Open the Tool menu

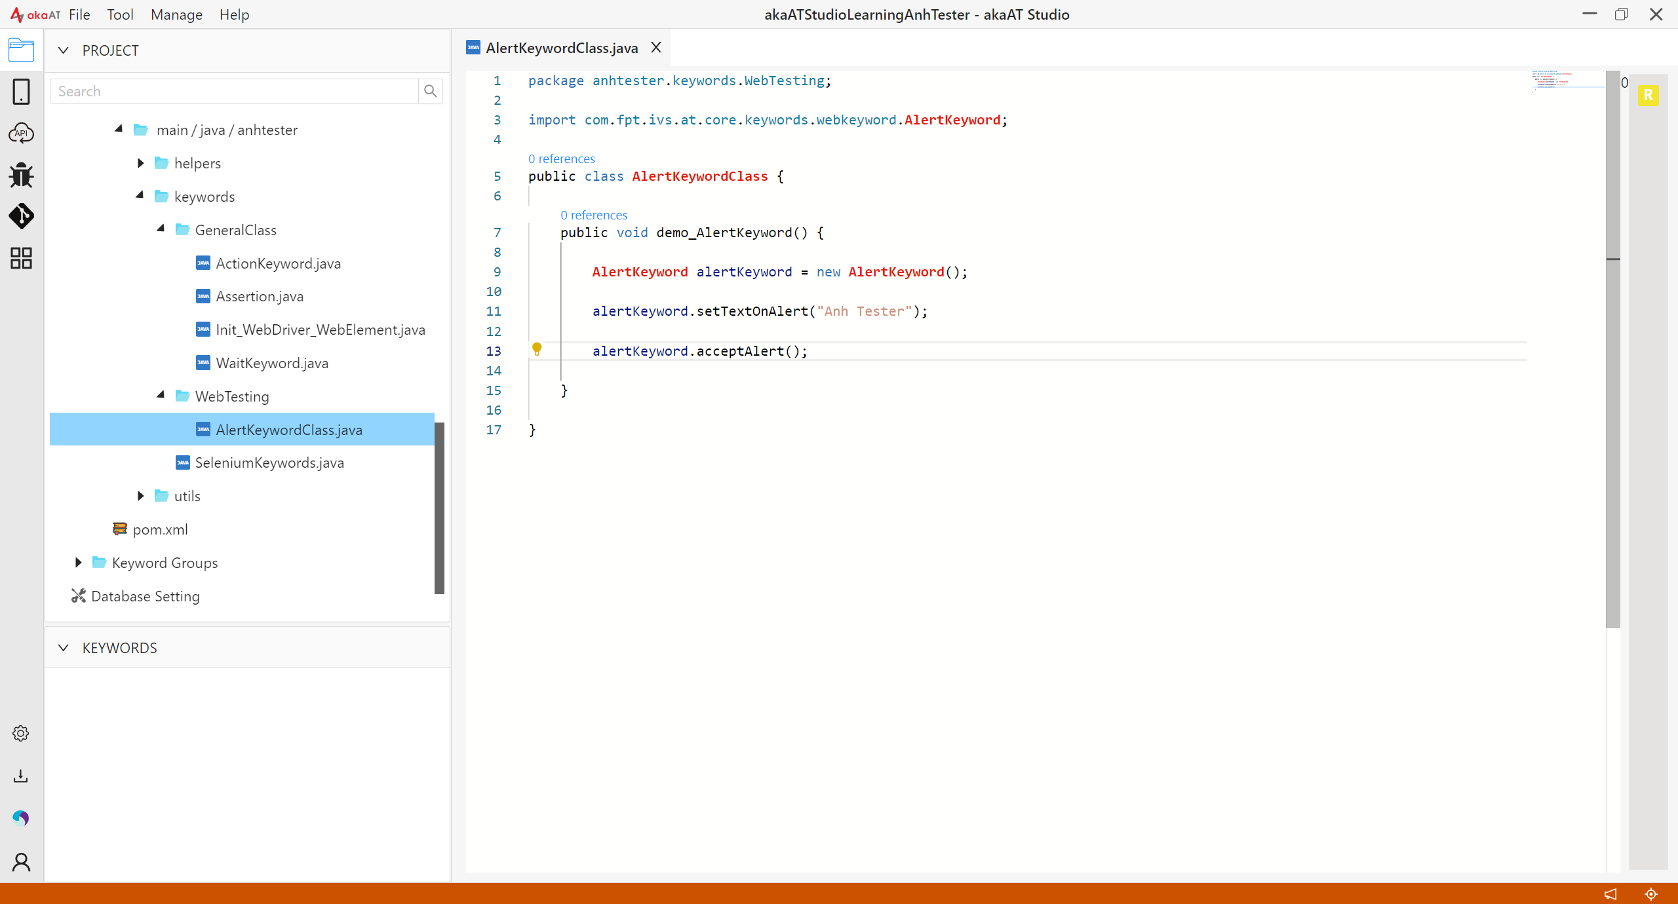pyautogui.click(x=120, y=14)
